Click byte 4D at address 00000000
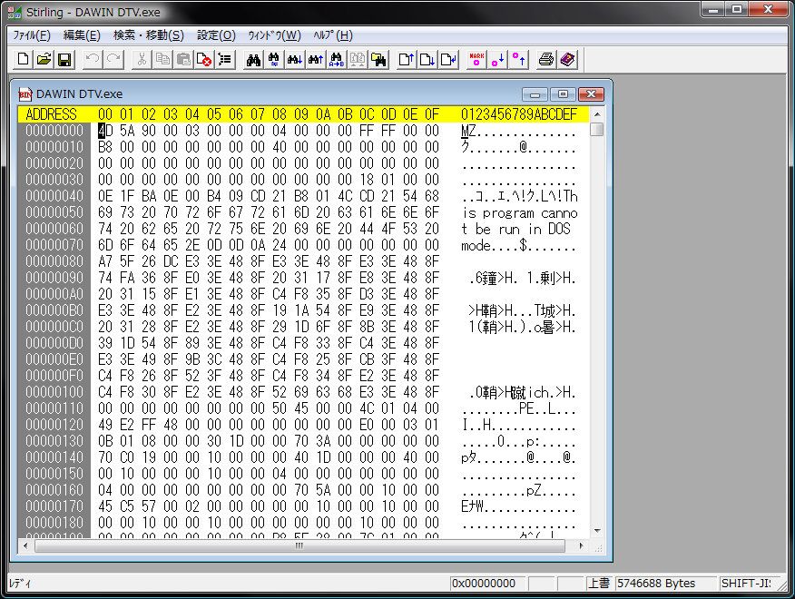 105,131
